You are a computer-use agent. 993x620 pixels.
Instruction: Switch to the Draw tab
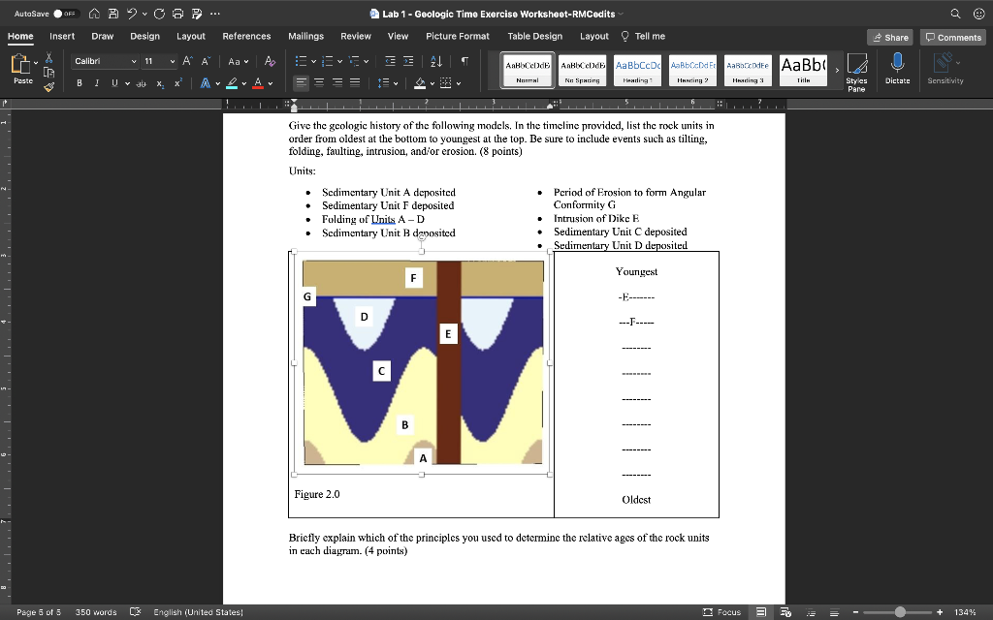point(103,36)
